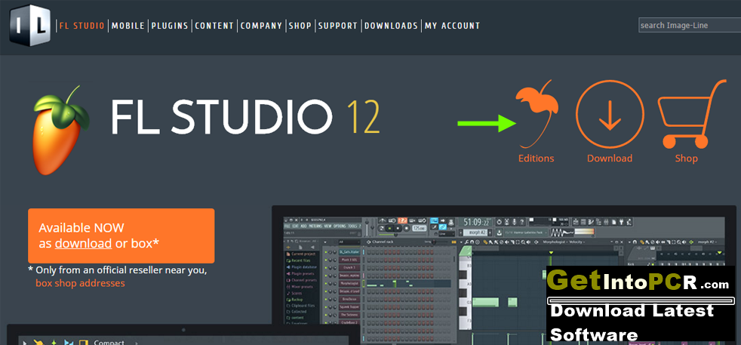Open the PLUGINS site navigation item
Viewport: 741px width, 345px height.
(170, 26)
